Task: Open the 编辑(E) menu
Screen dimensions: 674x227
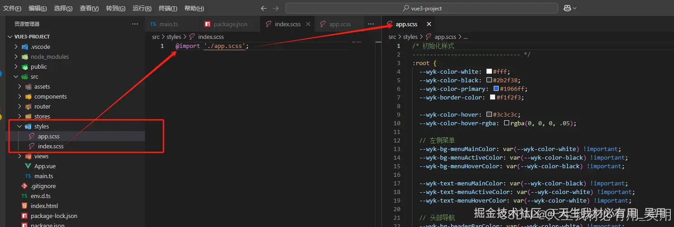Action: pyautogui.click(x=38, y=9)
